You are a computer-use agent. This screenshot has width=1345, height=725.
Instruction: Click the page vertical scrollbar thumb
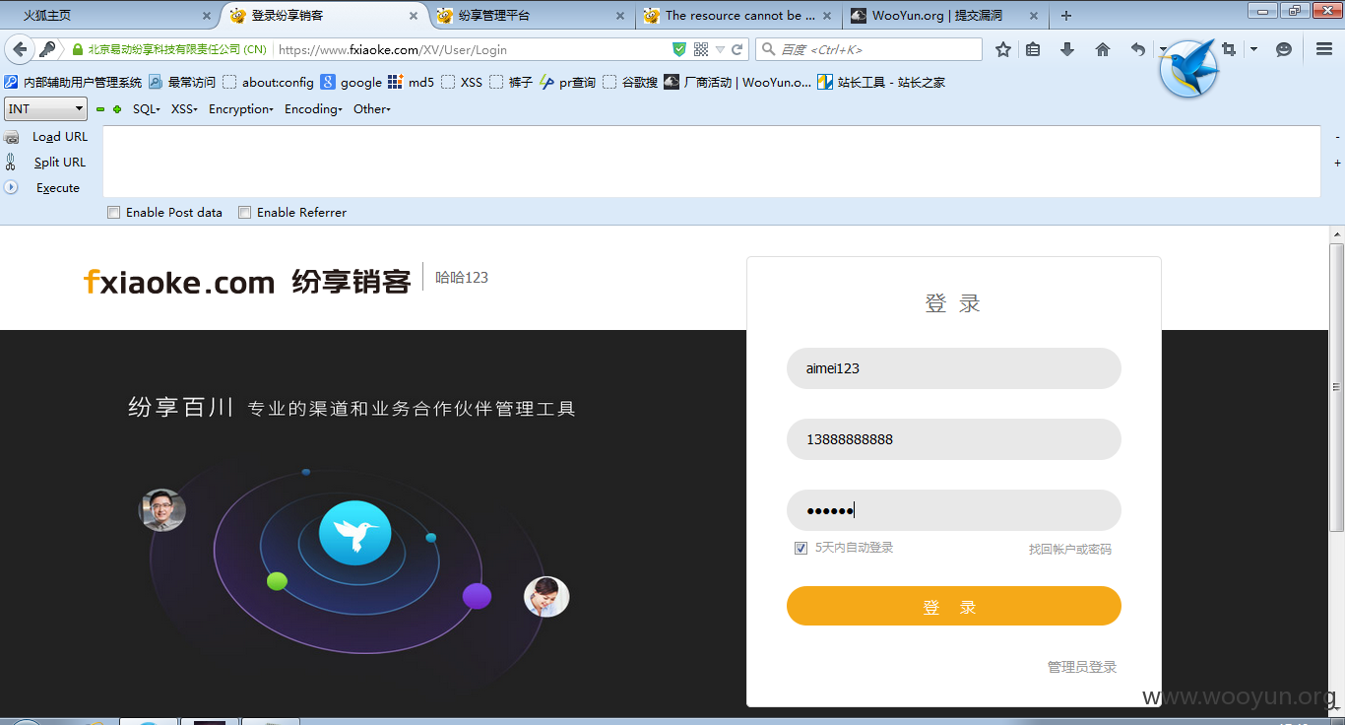[x=1336, y=387]
